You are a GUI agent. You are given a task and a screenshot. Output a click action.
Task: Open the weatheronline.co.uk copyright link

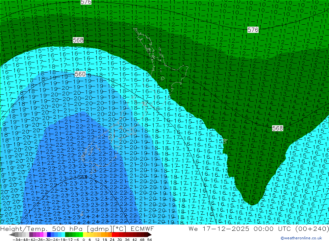click(x=301, y=238)
